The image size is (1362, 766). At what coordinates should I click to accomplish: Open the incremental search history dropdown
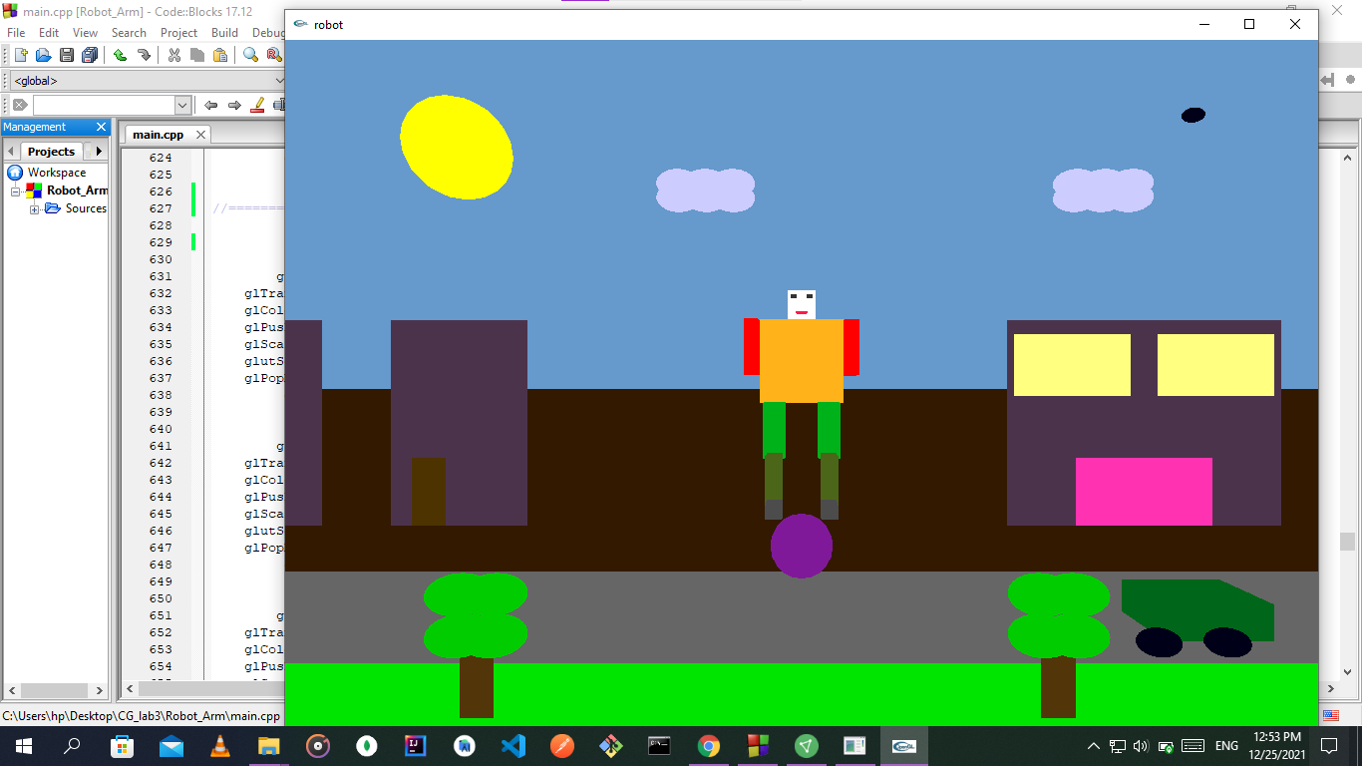point(183,105)
